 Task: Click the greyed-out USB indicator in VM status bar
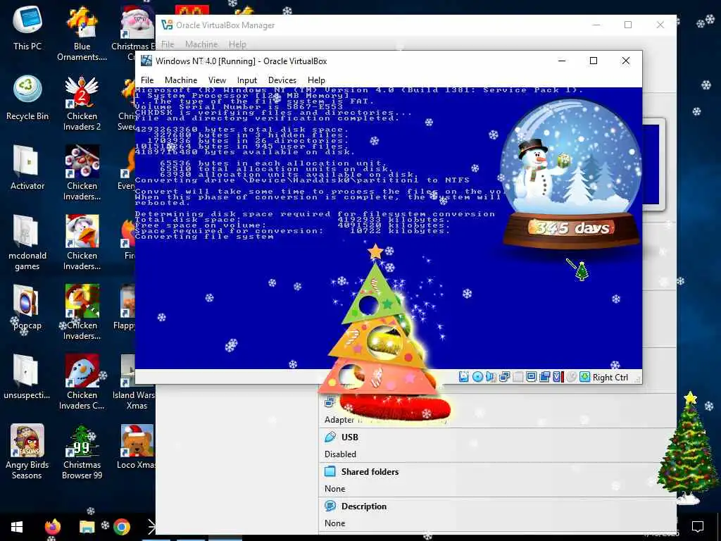518,377
